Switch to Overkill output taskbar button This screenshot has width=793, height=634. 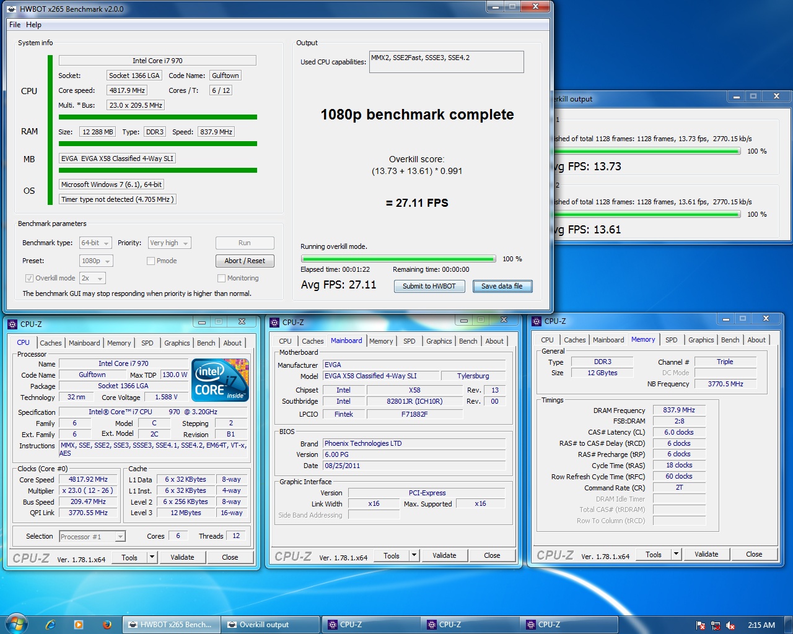pos(271,625)
